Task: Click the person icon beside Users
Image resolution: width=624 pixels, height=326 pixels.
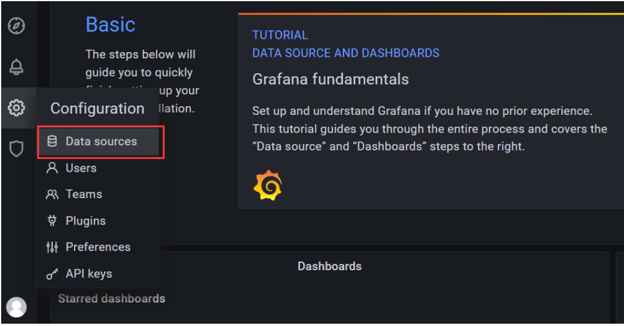Action: coord(52,168)
